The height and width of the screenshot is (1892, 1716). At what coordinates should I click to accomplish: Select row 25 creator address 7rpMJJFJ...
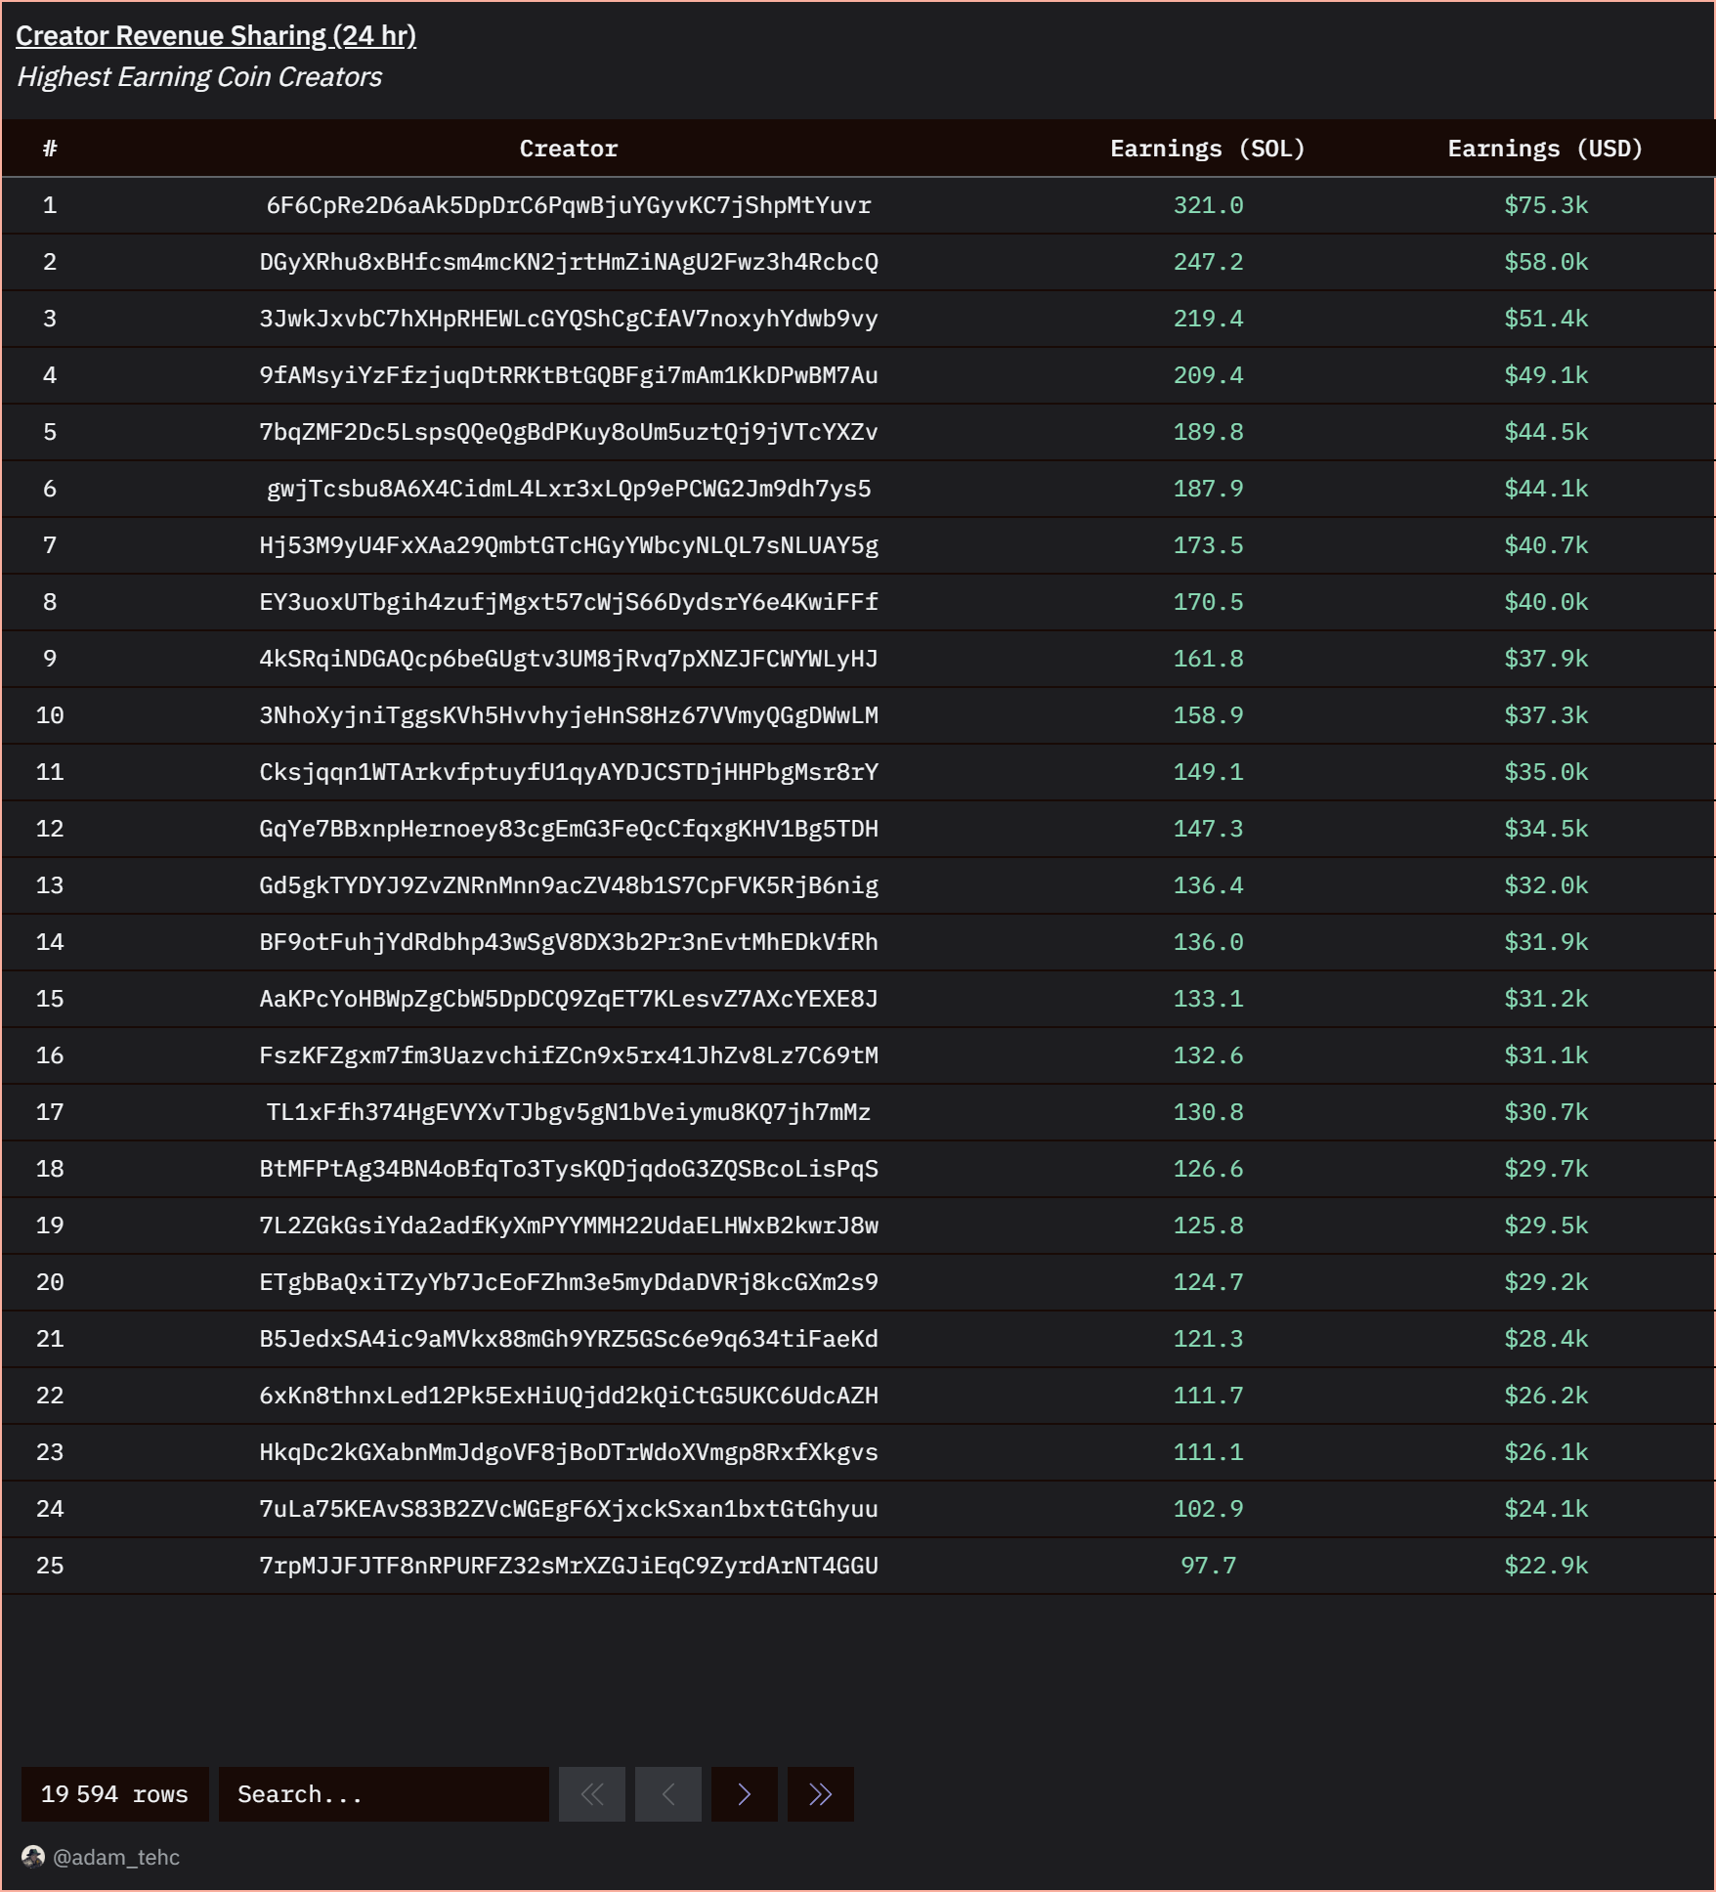(x=568, y=1566)
